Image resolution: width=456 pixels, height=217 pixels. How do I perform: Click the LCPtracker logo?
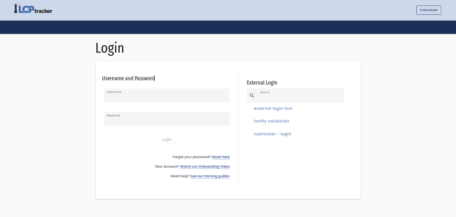click(32, 9)
